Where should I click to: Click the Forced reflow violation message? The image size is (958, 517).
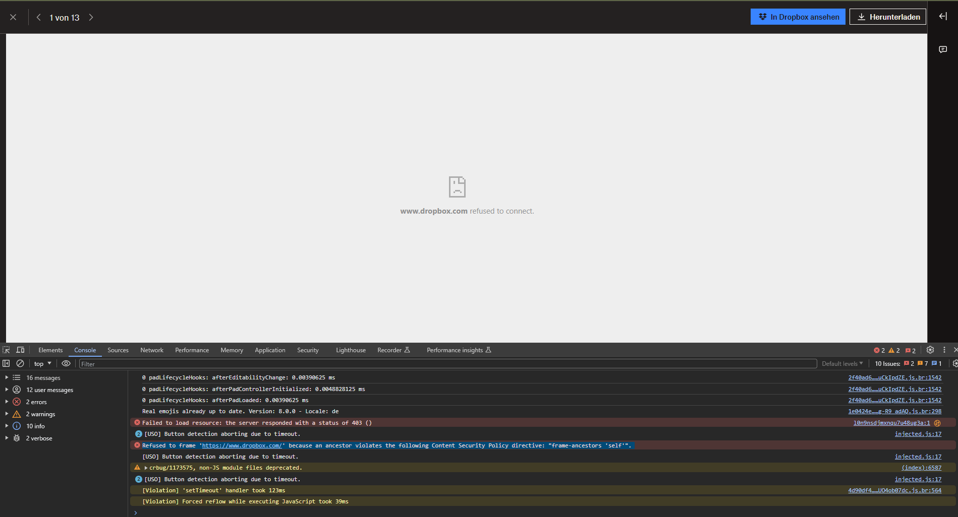245,501
